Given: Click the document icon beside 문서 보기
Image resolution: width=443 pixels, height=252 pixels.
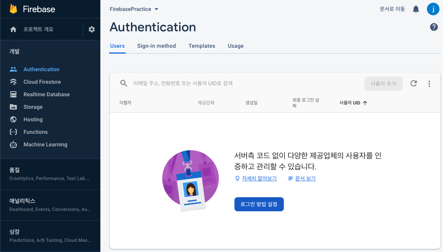Looking at the screenshot, I should click(x=290, y=178).
